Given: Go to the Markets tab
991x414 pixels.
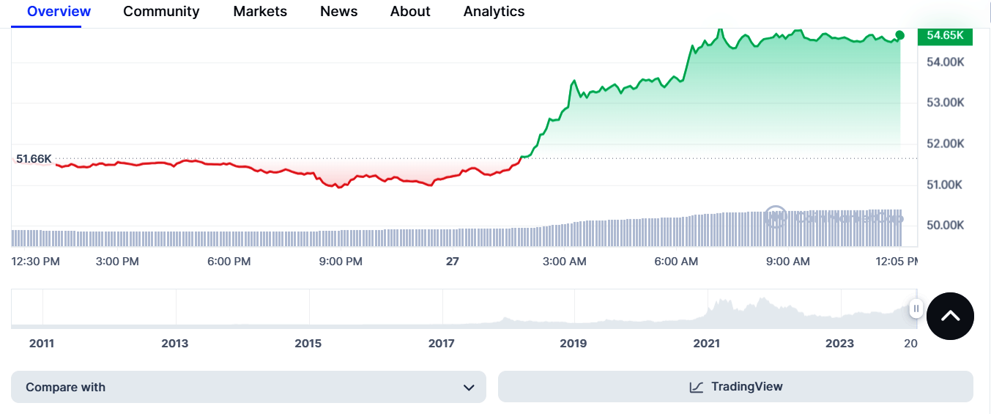Looking at the screenshot, I should (x=260, y=12).
